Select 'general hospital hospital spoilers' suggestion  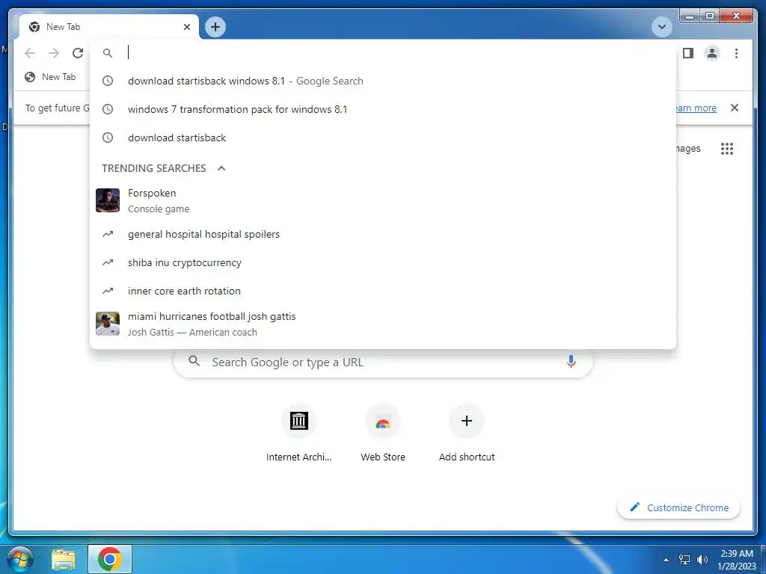click(383, 234)
